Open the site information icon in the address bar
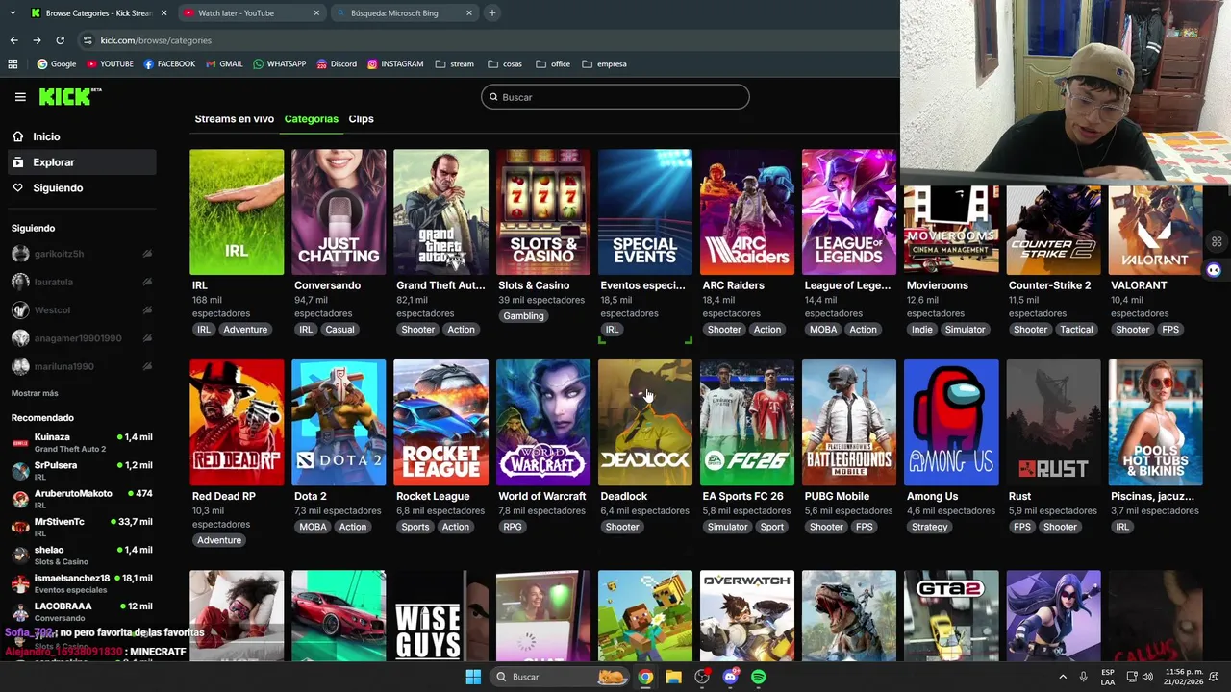 coord(88,40)
